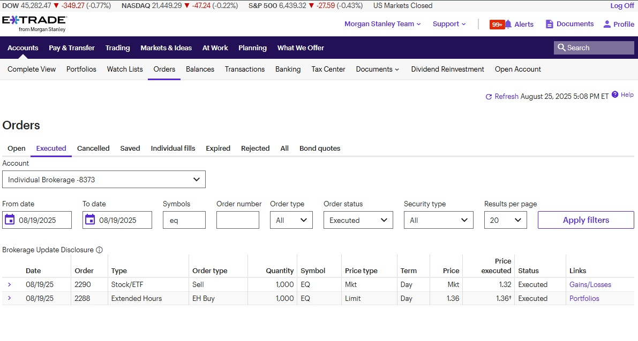Open the To date calendar icon

tap(90, 220)
